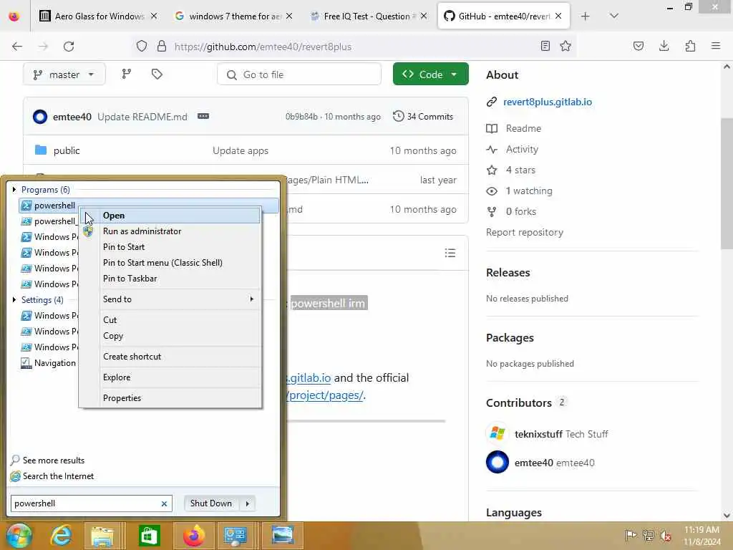The height and width of the screenshot is (550, 733).
Task: Open the Pocket save icon
Action: tap(639, 46)
